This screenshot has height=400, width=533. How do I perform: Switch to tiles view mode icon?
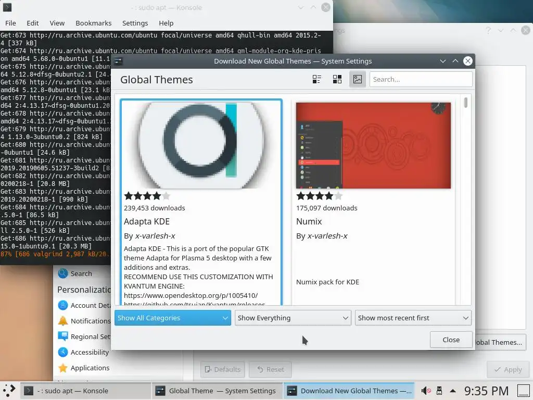pos(317,79)
